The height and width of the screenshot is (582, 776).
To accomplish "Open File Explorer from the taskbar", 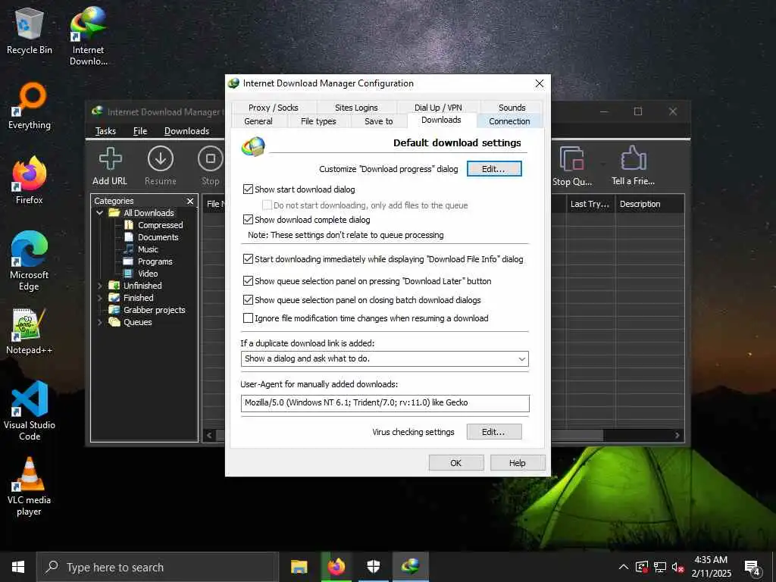I will click(299, 567).
